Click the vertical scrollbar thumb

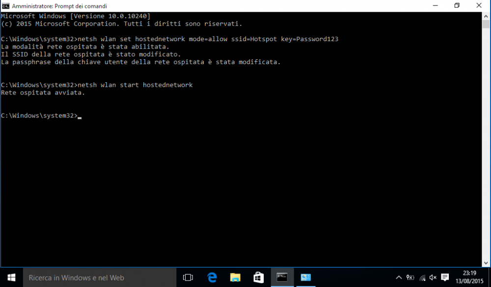pos(486,24)
